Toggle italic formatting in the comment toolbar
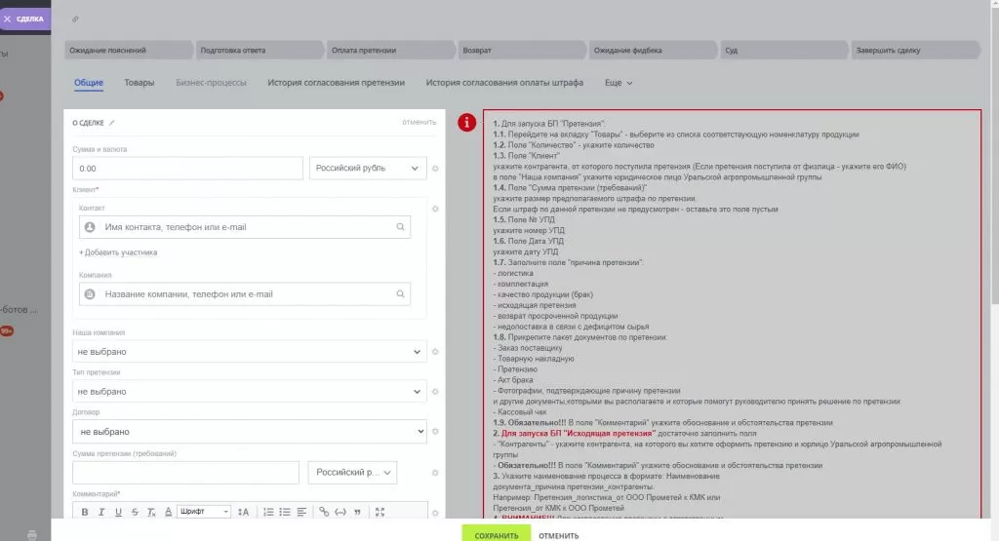Screen dimensions: 999x541 tap(101, 512)
